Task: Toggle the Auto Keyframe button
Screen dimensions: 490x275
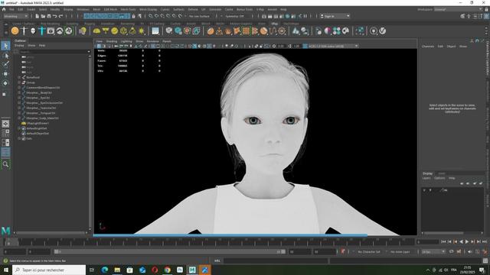Action: click(343, 251)
